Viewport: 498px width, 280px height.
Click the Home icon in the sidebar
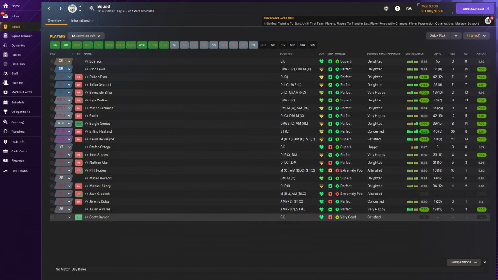coord(5,6)
